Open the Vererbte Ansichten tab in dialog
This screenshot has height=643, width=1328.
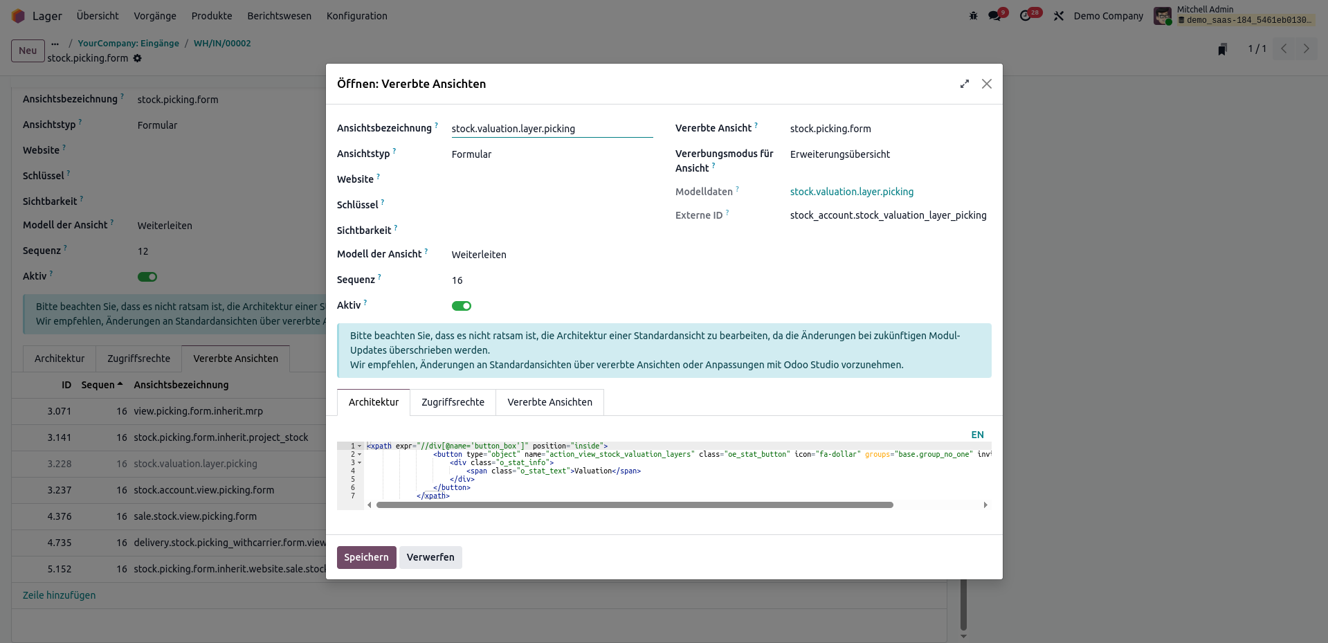549,402
